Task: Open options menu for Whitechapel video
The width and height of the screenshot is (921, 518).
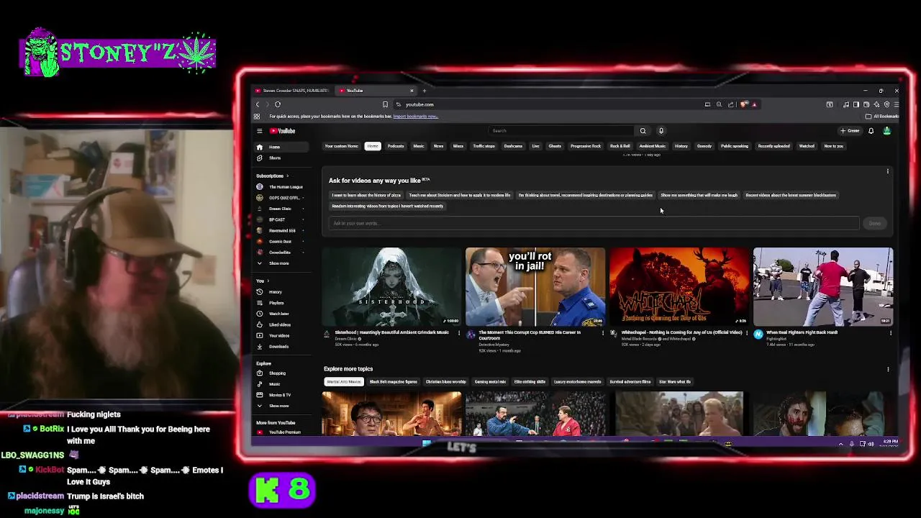Action: 747,333
